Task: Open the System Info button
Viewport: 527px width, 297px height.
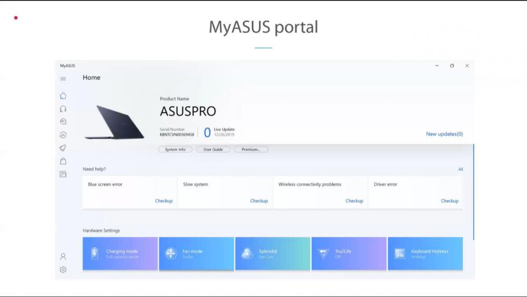Action: click(175, 150)
